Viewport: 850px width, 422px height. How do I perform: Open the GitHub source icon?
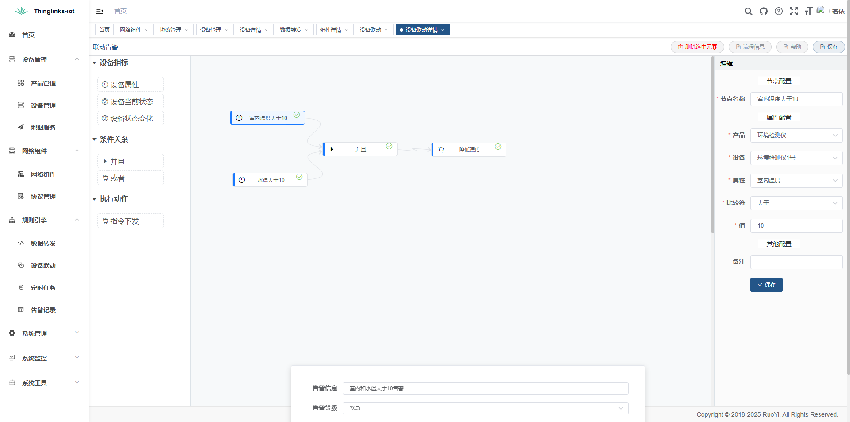coord(764,12)
